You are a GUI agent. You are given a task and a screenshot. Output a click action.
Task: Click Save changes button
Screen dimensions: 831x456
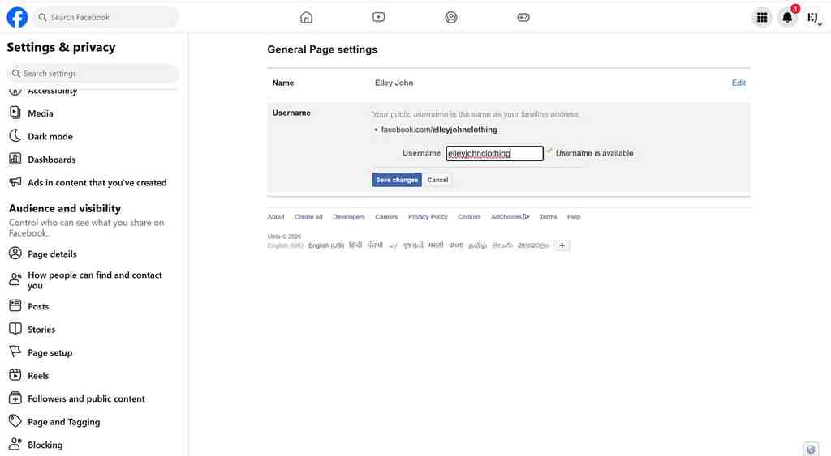point(396,180)
